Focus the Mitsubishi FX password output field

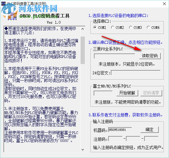[x=114, y=56]
